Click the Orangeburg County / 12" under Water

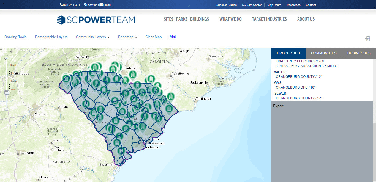(299, 77)
